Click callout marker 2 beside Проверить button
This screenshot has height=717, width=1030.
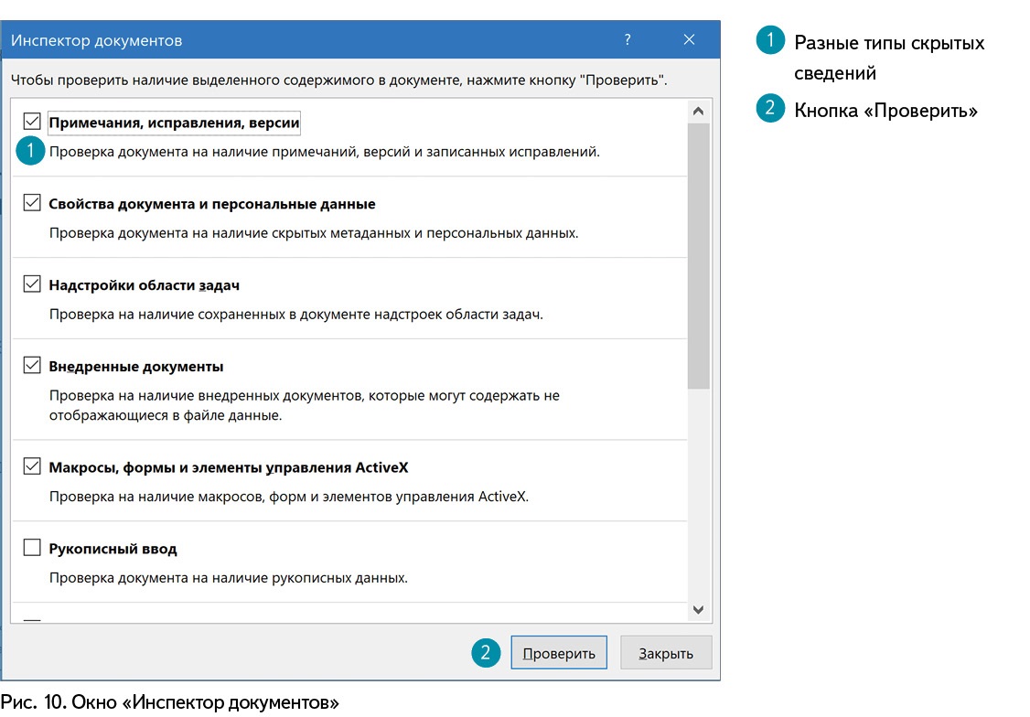click(x=486, y=652)
